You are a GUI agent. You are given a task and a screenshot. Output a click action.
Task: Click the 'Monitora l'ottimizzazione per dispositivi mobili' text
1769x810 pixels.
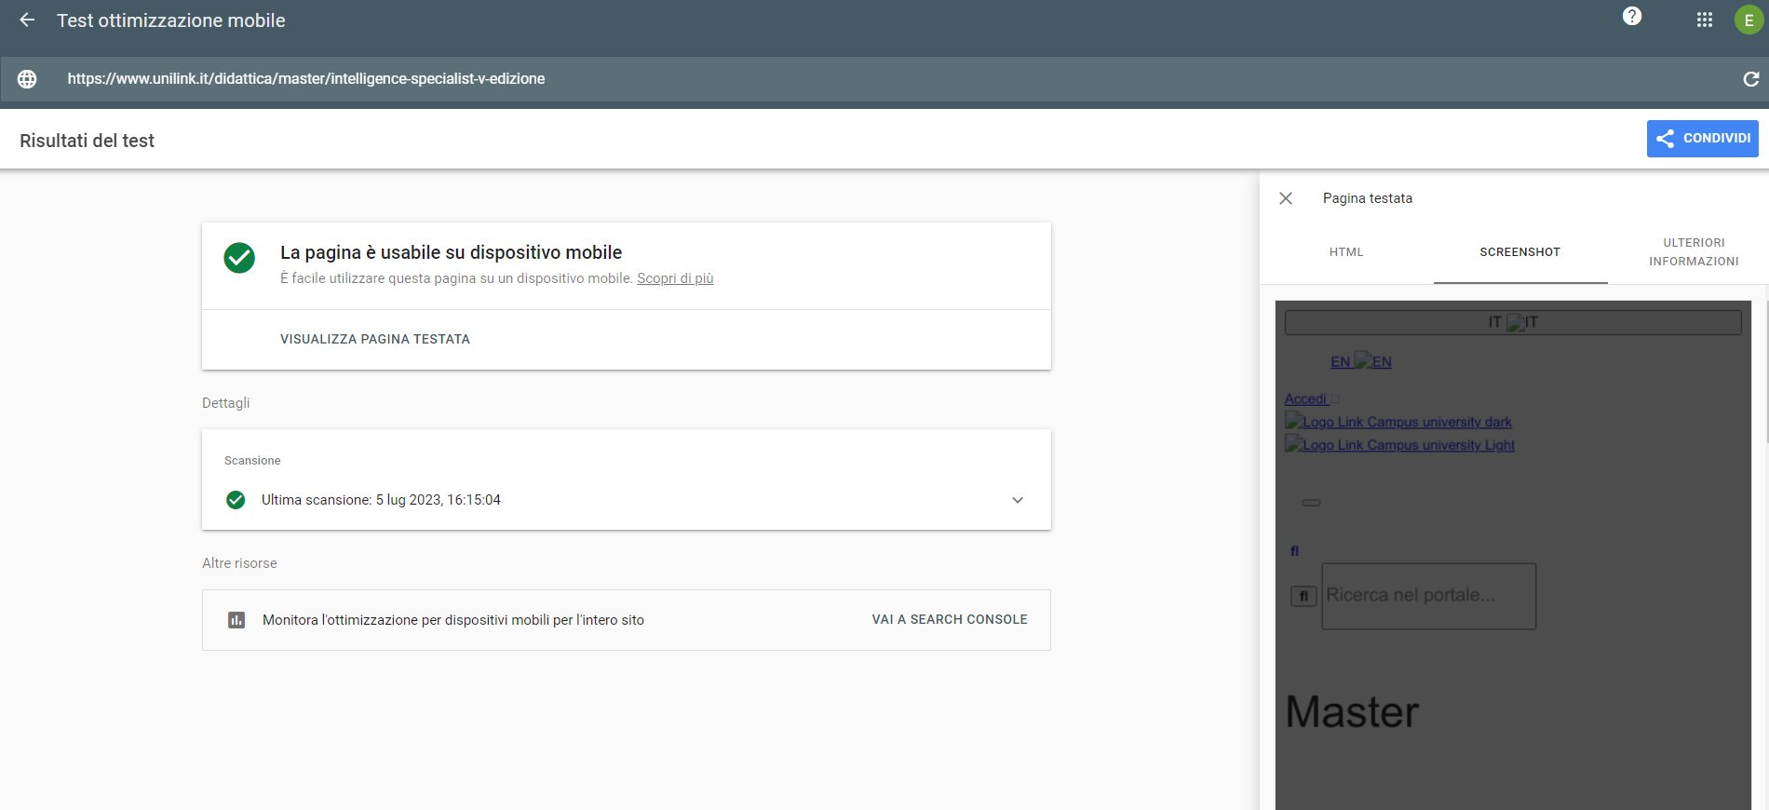(x=453, y=620)
